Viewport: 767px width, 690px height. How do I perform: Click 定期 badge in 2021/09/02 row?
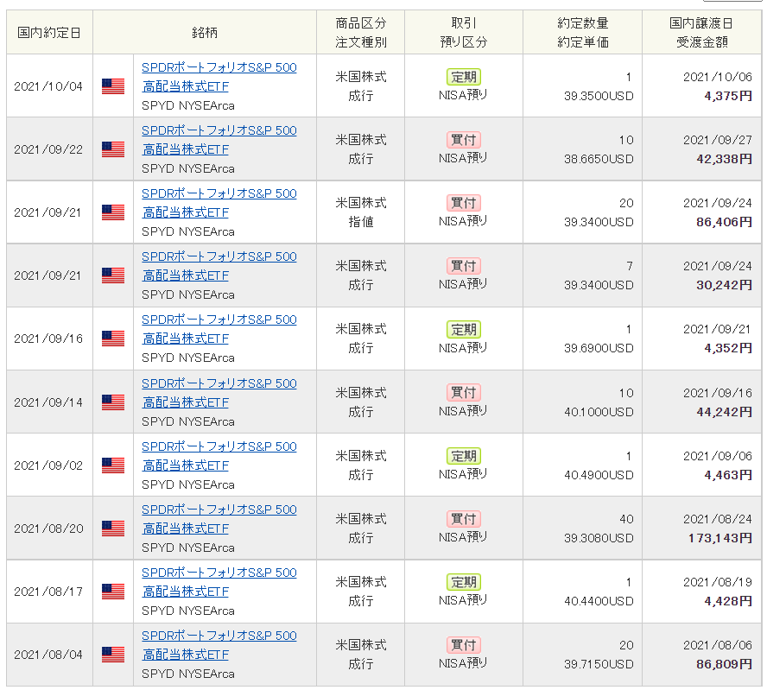point(463,456)
